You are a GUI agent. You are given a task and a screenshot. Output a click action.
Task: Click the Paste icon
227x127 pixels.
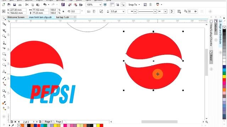(x=38, y=5)
